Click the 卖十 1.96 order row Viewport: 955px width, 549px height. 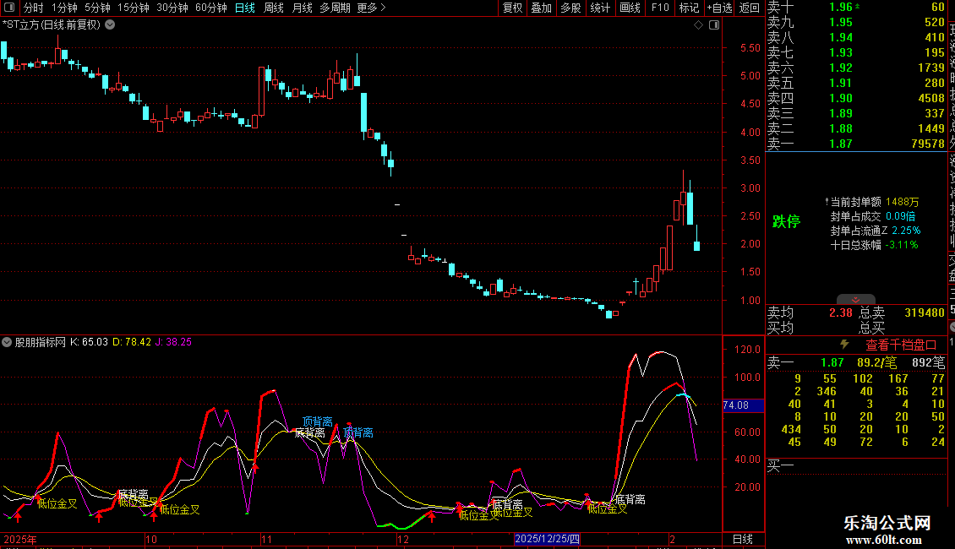pos(856,8)
